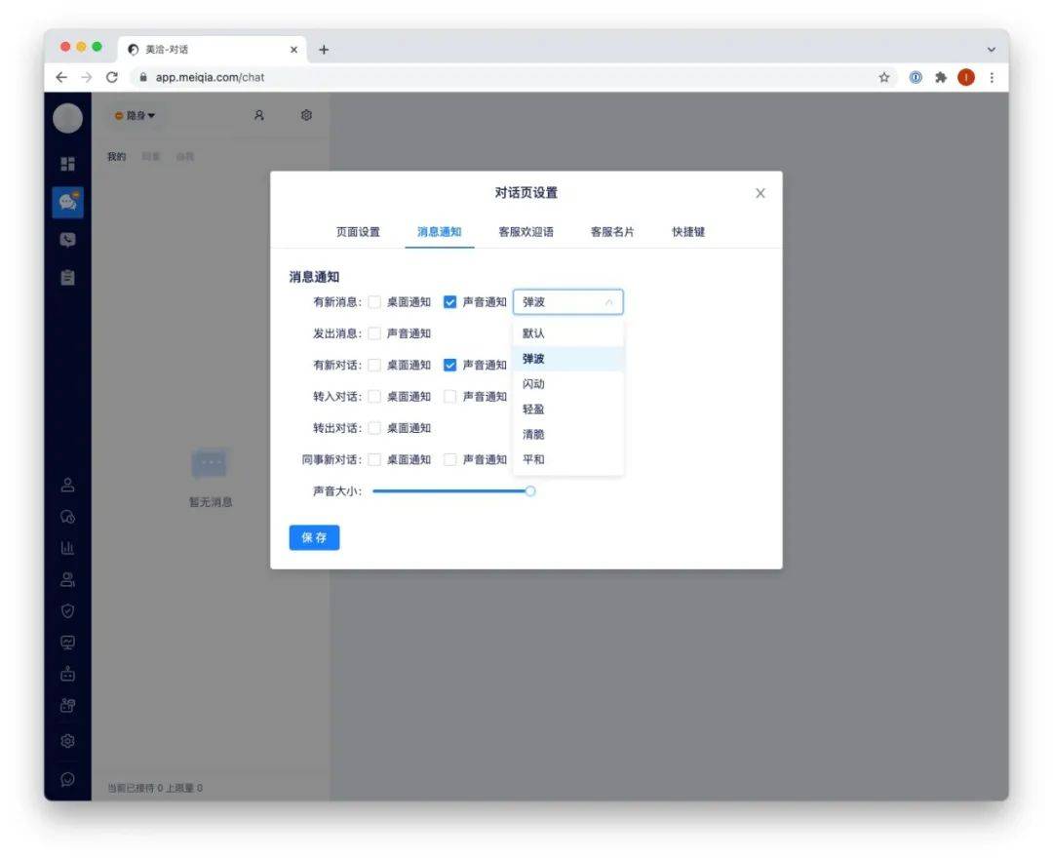Image resolution: width=1053 pixels, height=859 pixels.
Task: Switch to the 客服欢迎语 tab
Action: pyautogui.click(x=526, y=232)
